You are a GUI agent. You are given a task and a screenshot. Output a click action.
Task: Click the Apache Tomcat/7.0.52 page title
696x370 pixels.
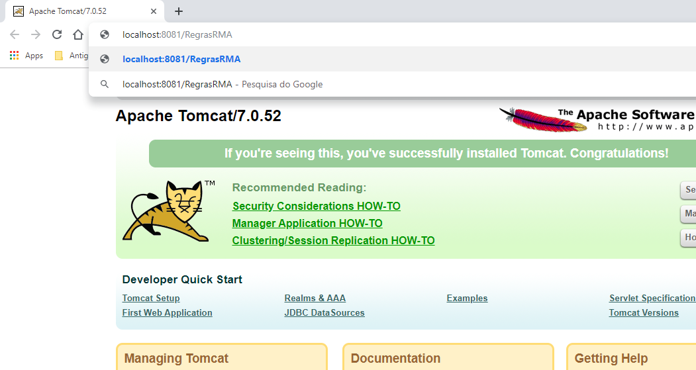click(x=199, y=116)
